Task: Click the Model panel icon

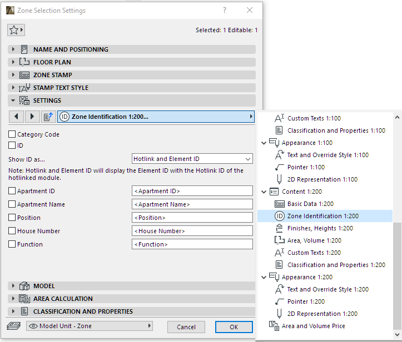Action: click(24, 286)
